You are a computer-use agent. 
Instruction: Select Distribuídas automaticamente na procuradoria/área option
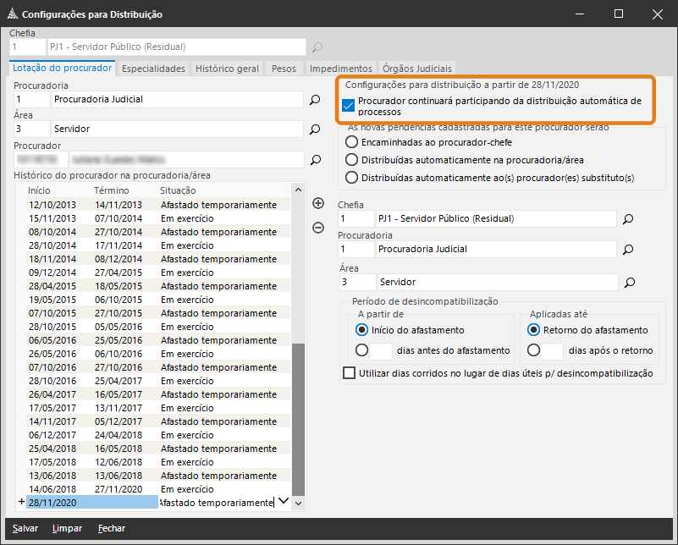click(352, 159)
